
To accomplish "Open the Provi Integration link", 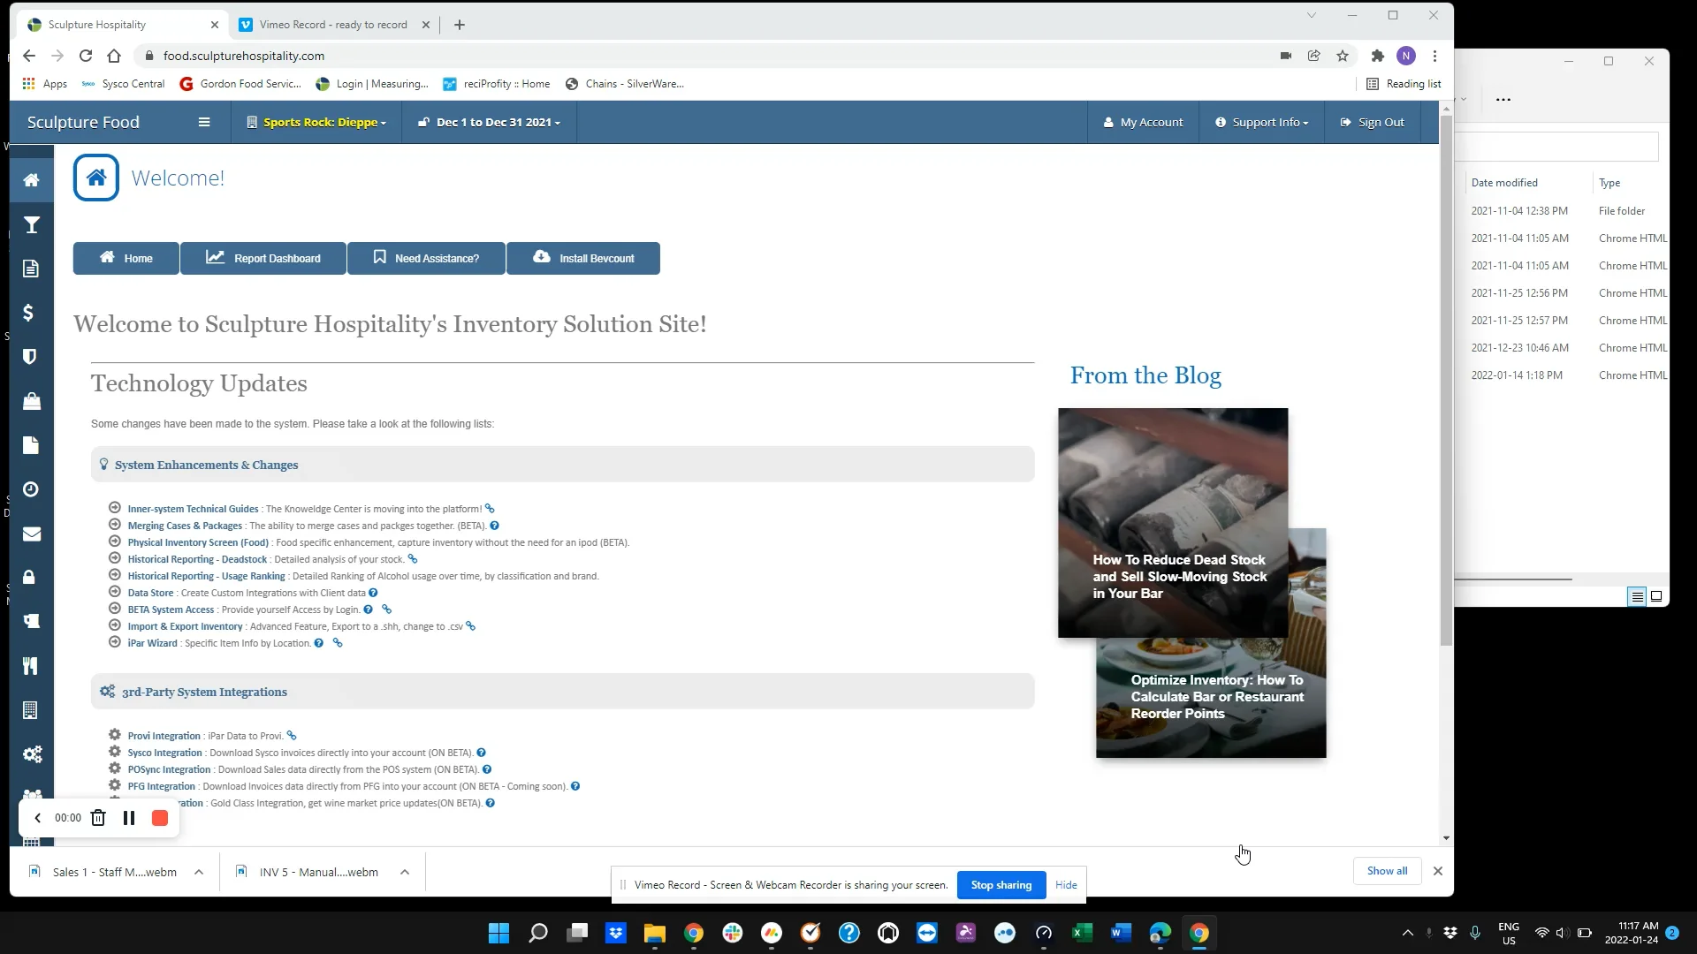I will pos(164,736).
